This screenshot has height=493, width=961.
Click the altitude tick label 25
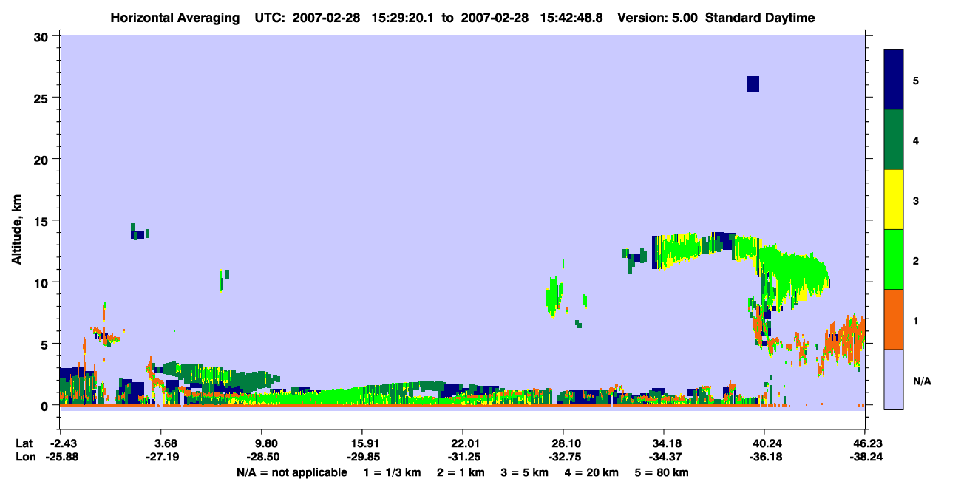coord(41,98)
